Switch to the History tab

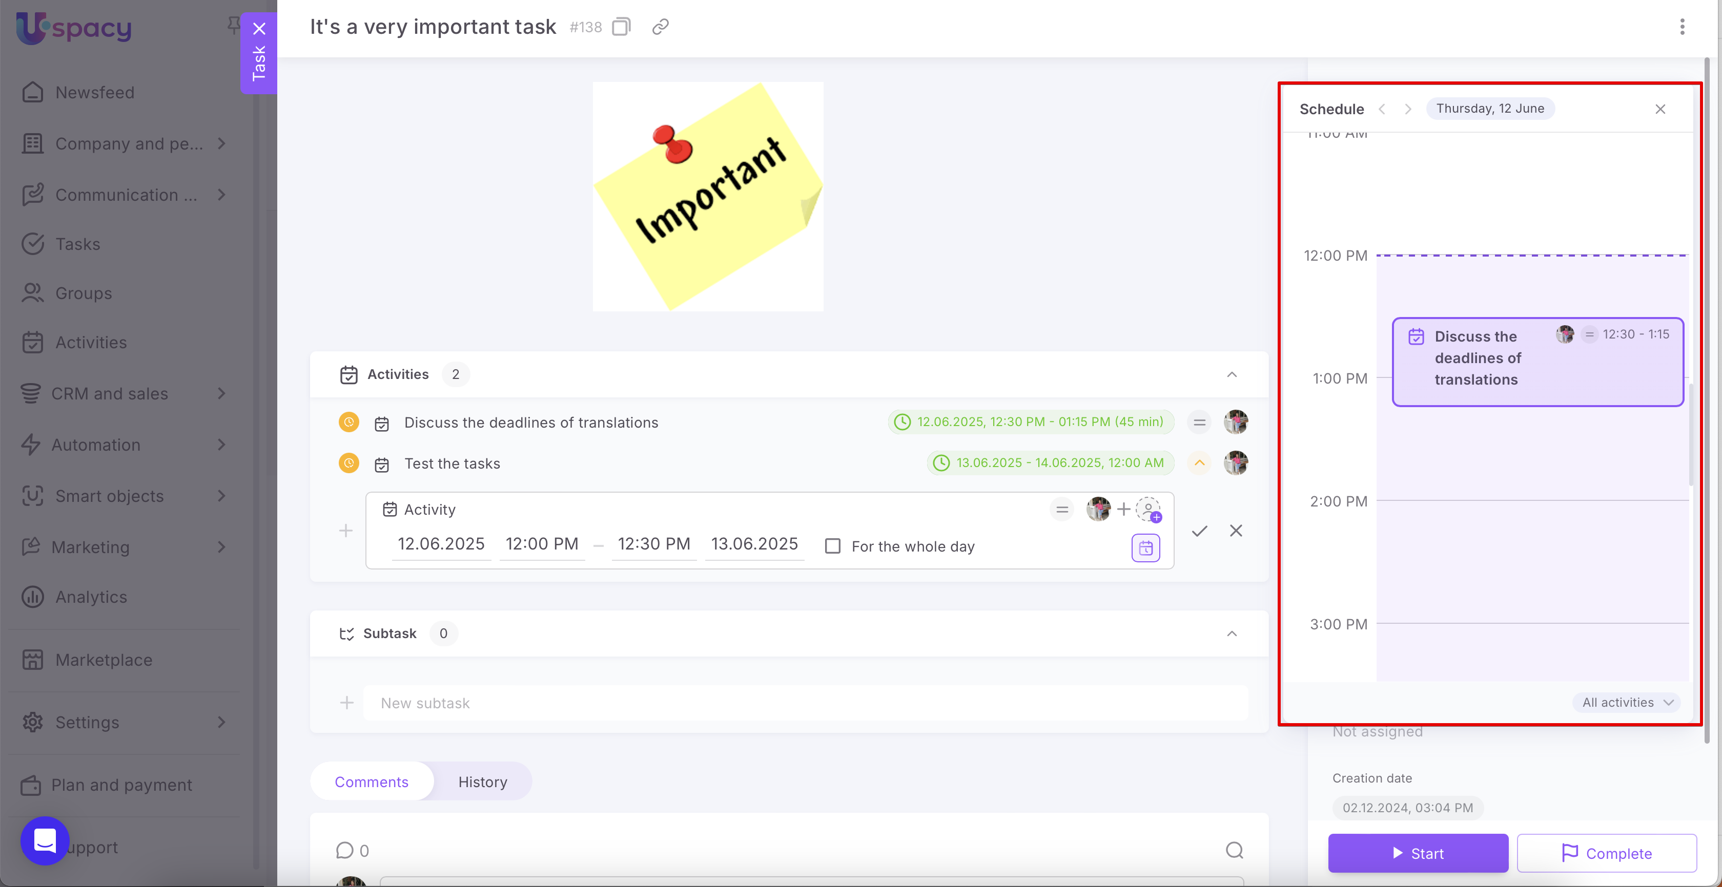[482, 782]
